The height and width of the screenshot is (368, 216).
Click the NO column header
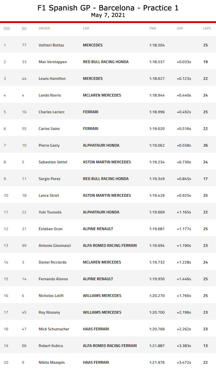tap(24, 28)
